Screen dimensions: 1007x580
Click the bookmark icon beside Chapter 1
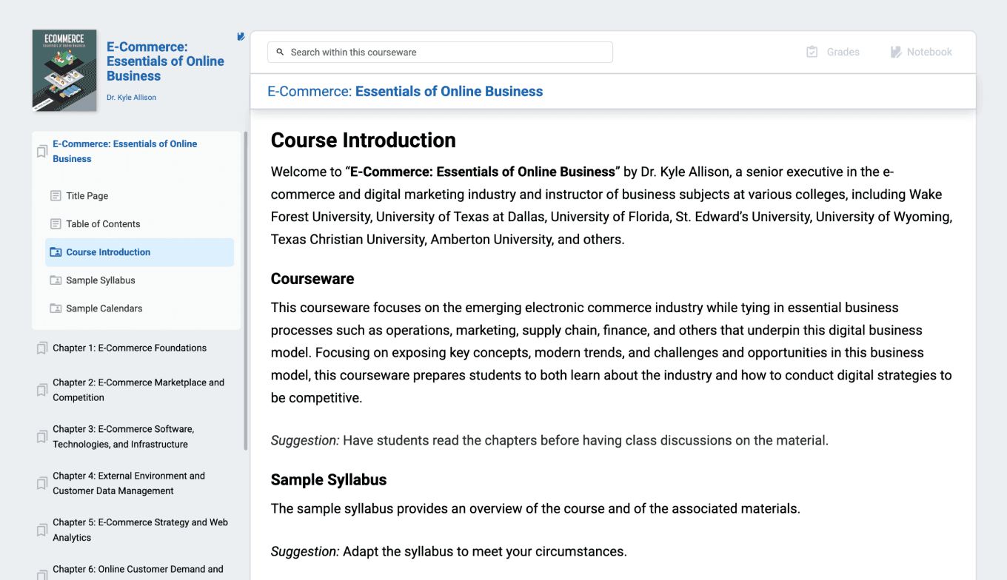[x=42, y=348]
